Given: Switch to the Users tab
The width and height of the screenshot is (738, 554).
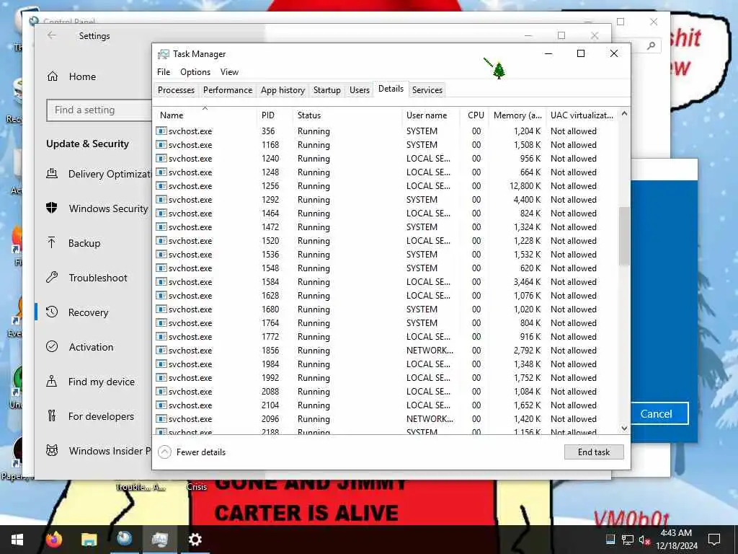Looking at the screenshot, I should [x=359, y=90].
